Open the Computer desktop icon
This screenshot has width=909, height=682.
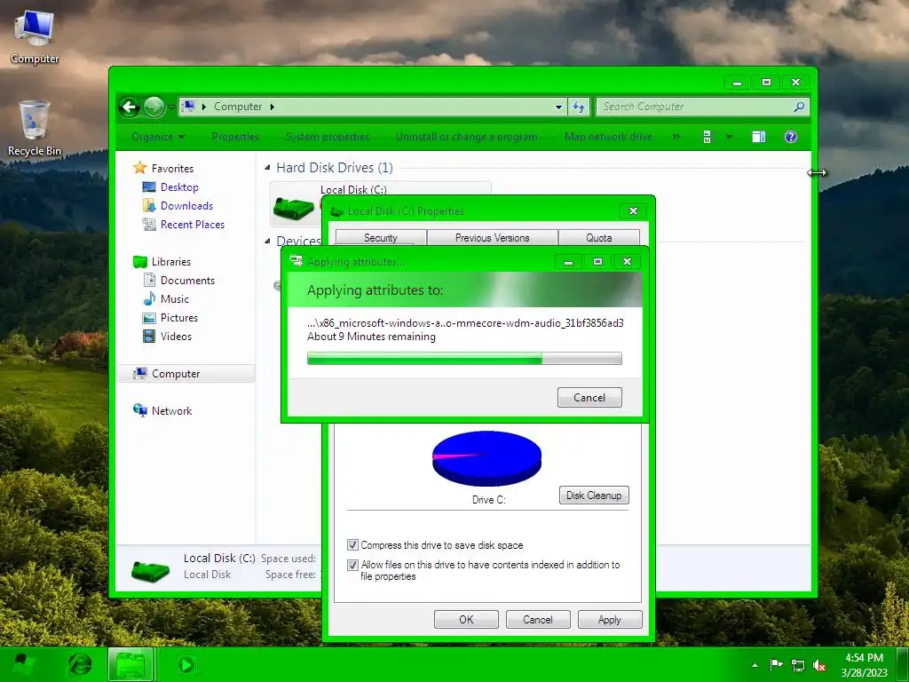(x=35, y=36)
